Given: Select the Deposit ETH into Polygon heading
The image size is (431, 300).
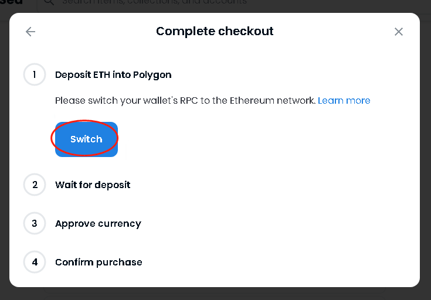Looking at the screenshot, I should click(113, 75).
